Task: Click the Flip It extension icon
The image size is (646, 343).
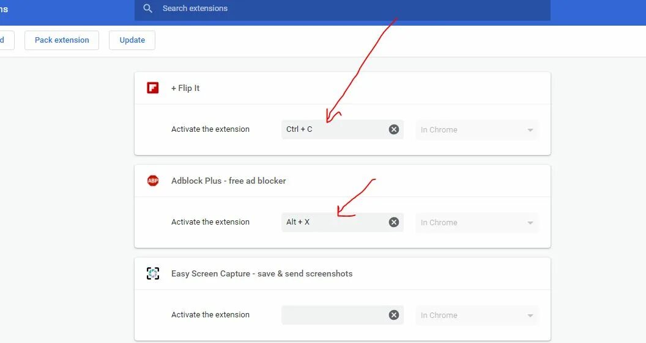Action: [x=153, y=88]
